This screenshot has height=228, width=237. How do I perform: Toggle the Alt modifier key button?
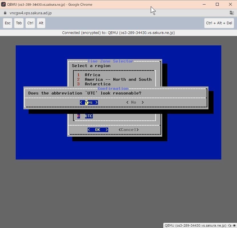(41, 23)
